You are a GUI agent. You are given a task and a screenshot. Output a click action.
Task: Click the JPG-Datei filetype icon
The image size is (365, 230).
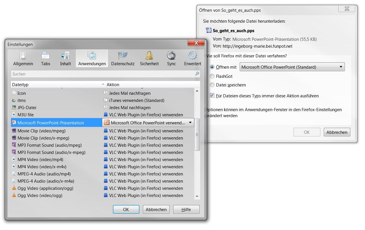pos(14,107)
